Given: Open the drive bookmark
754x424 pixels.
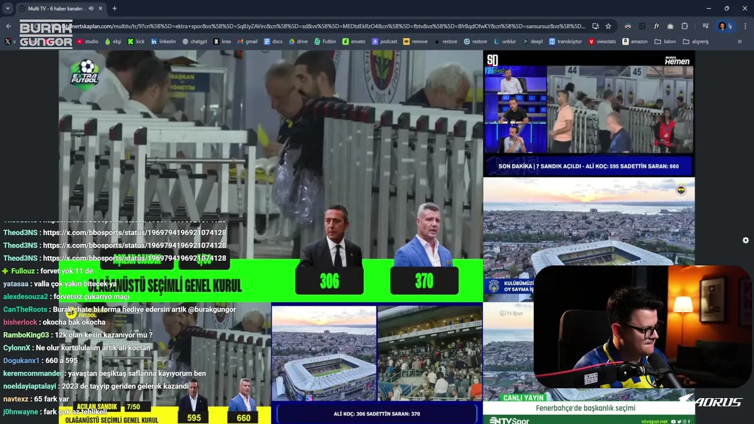Looking at the screenshot, I should 298,42.
